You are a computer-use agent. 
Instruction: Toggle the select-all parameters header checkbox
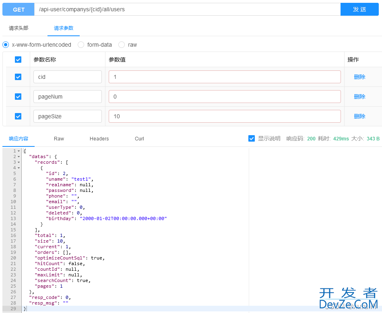click(x=18, y=60)
